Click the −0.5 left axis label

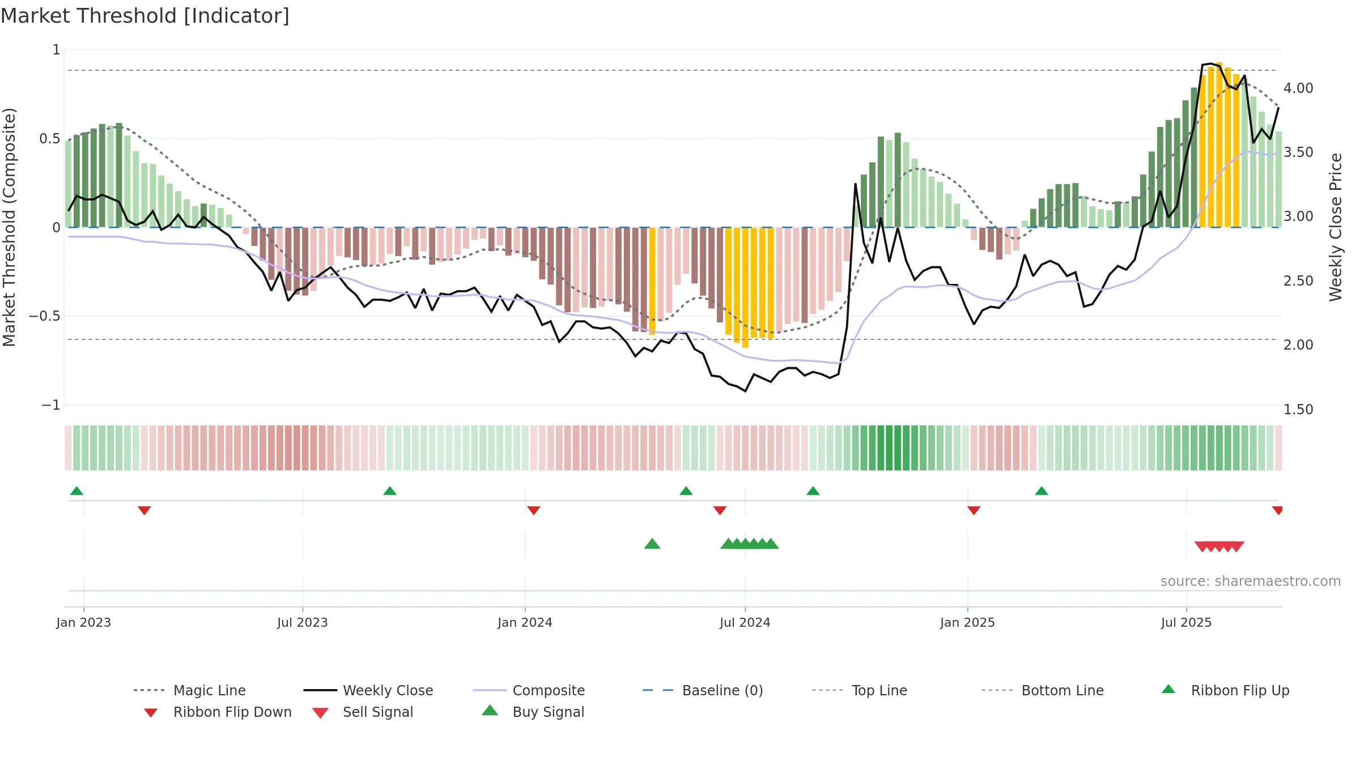45,316
